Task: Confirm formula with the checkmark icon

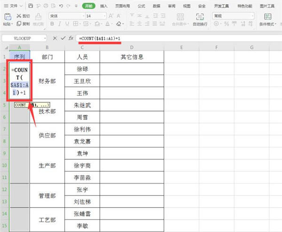Action: pos(63,38)
